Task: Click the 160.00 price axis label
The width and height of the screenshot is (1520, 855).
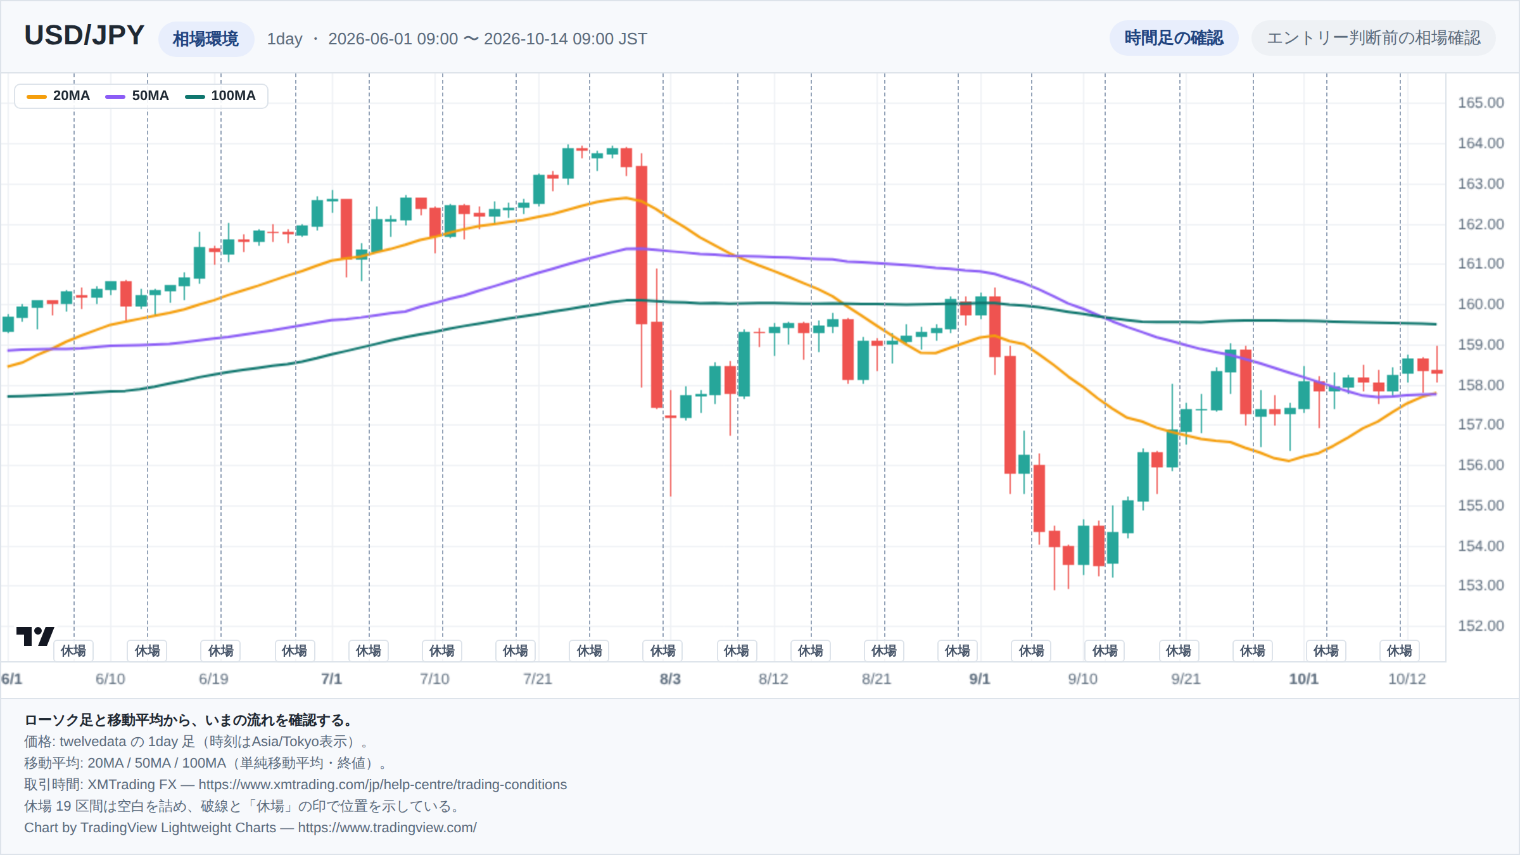Action: (1481, 304)
